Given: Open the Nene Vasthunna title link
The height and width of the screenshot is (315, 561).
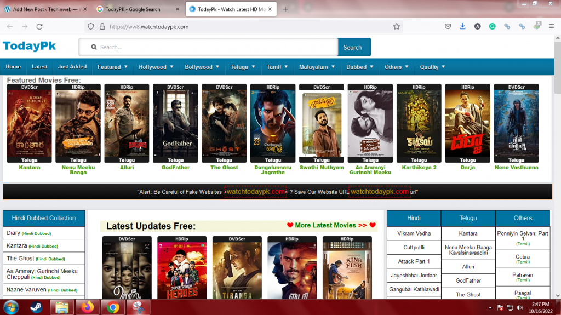Looking at the screenshot, I should pos(516,168).
